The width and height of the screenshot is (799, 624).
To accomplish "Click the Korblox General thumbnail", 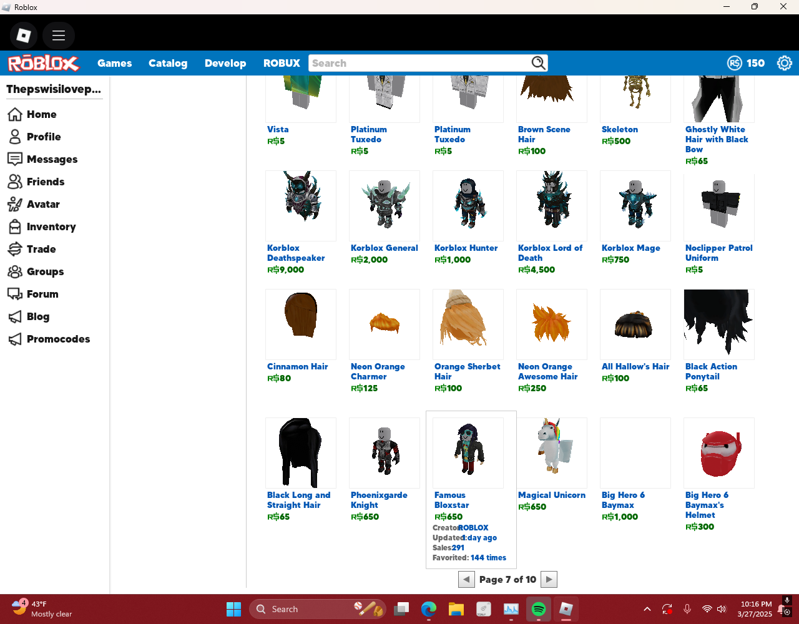I will pos(385,206).
